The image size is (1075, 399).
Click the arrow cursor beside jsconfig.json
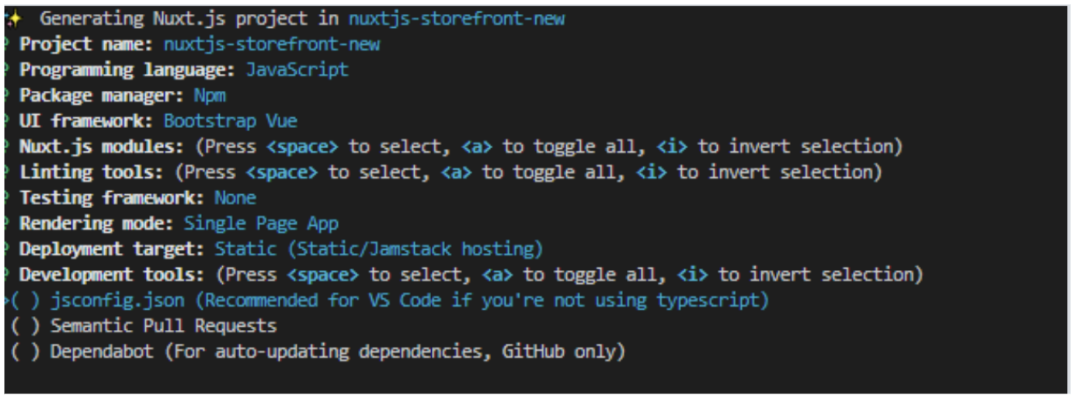pyautogui.click(x=6, y=300)
